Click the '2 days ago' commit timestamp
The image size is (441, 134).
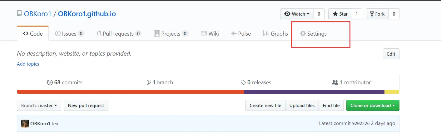[383, 123]
